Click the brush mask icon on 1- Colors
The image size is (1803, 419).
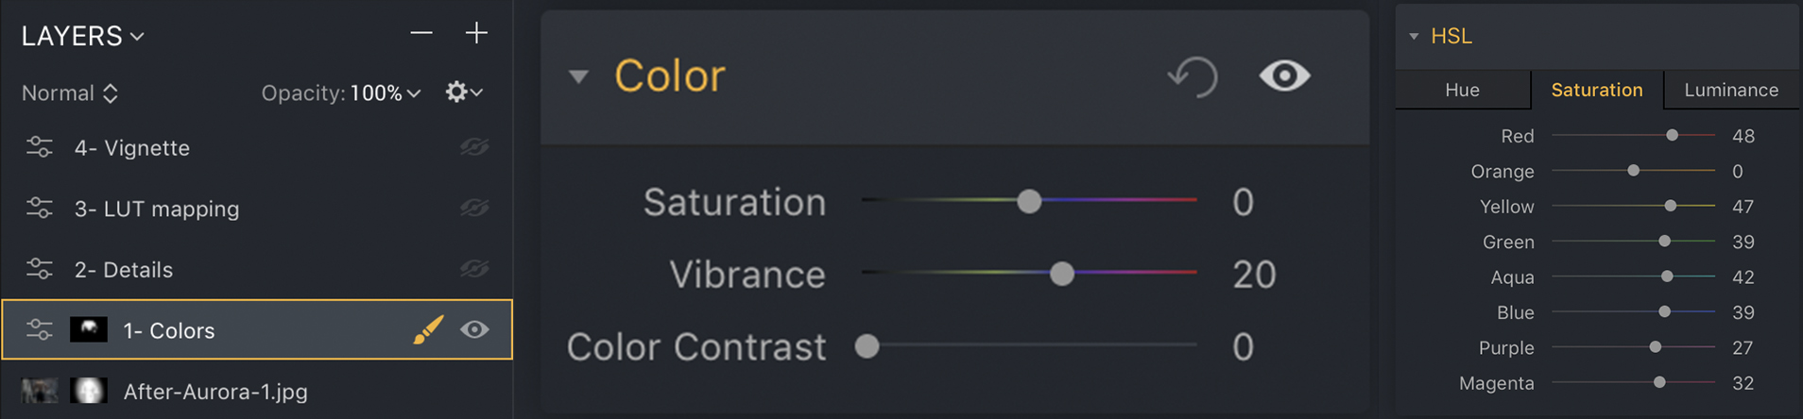coord(428,329)
